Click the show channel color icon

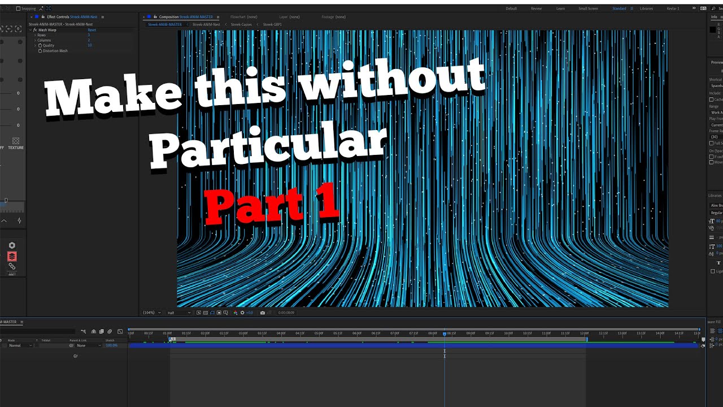click(x=236, y=313)
